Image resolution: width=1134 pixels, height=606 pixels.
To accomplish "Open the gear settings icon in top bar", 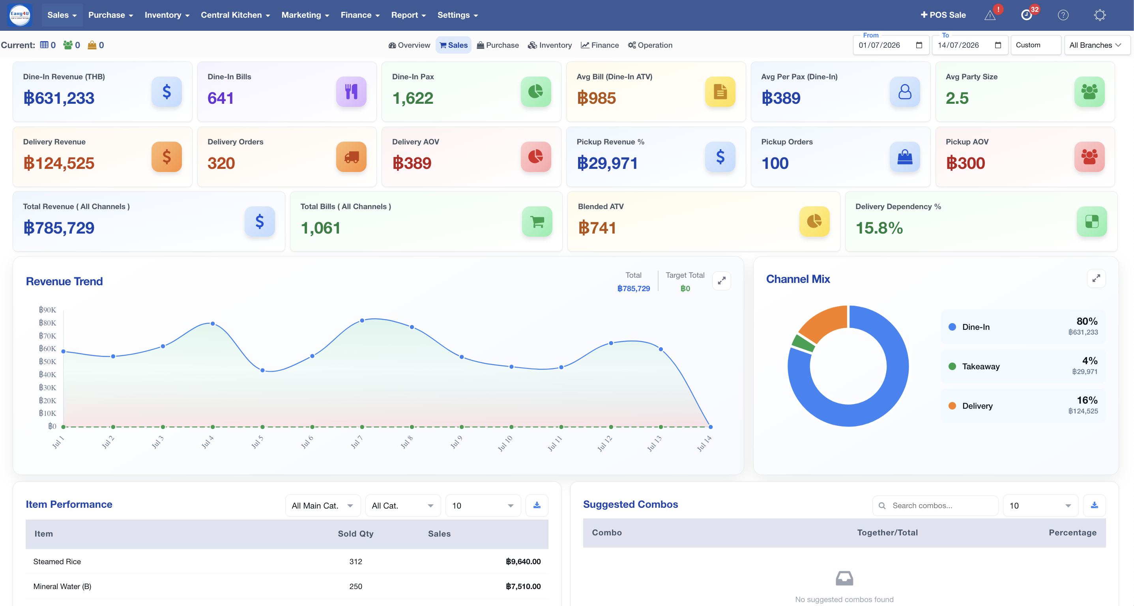I will tap(1100, 15).
